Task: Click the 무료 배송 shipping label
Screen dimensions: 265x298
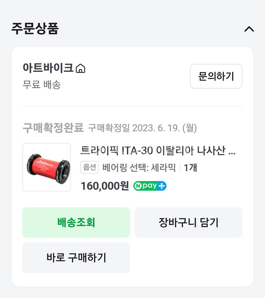Action: (x=42, y=85)
